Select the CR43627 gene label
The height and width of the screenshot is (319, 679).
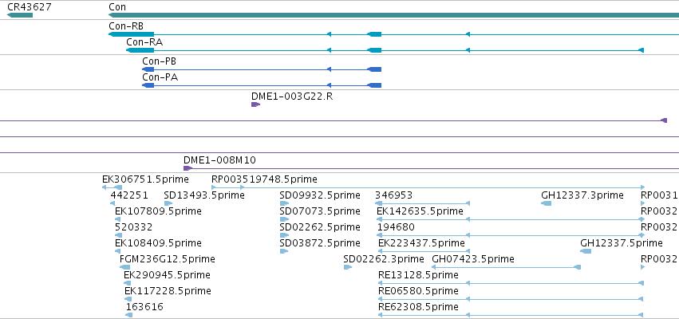click(30, 7)
